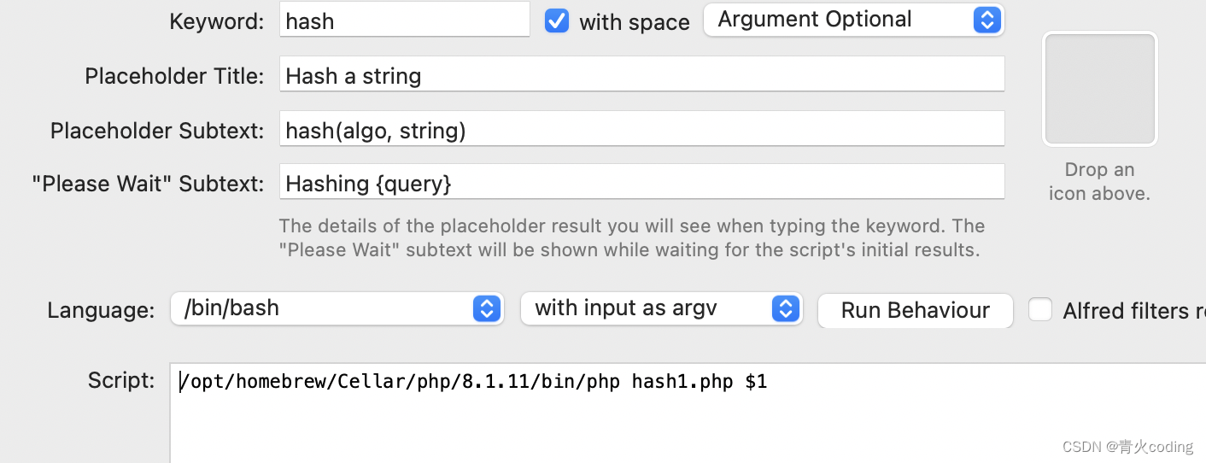Click the 'Drop an icon above' text
1206x463 pixels.
pos(1099,181)
